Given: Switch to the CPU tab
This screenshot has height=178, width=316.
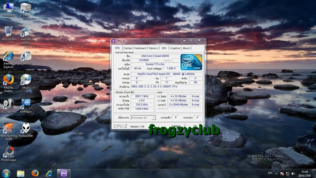Looking at the screenshot, I should click(x=117, y=48).
